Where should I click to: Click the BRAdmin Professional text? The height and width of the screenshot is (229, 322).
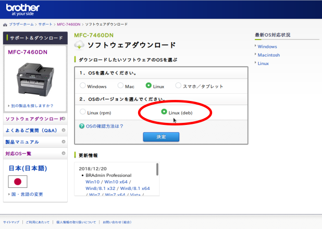click(x=108, y=175)
